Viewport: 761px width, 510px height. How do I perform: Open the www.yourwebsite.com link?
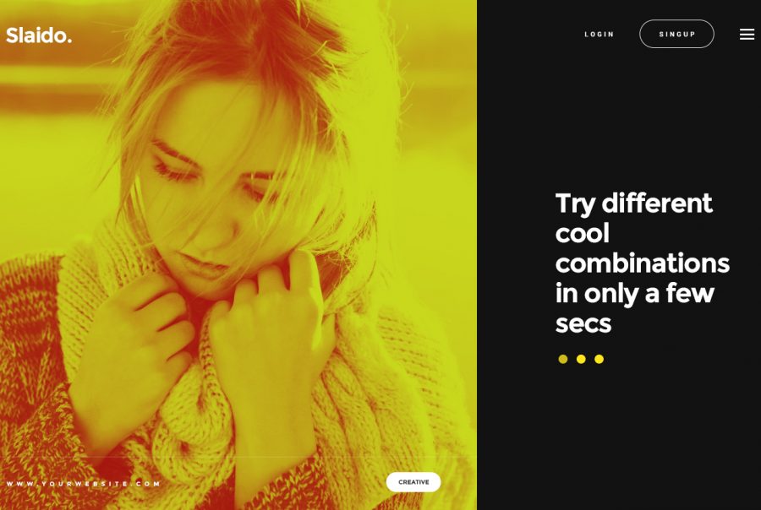click(83, 483)
